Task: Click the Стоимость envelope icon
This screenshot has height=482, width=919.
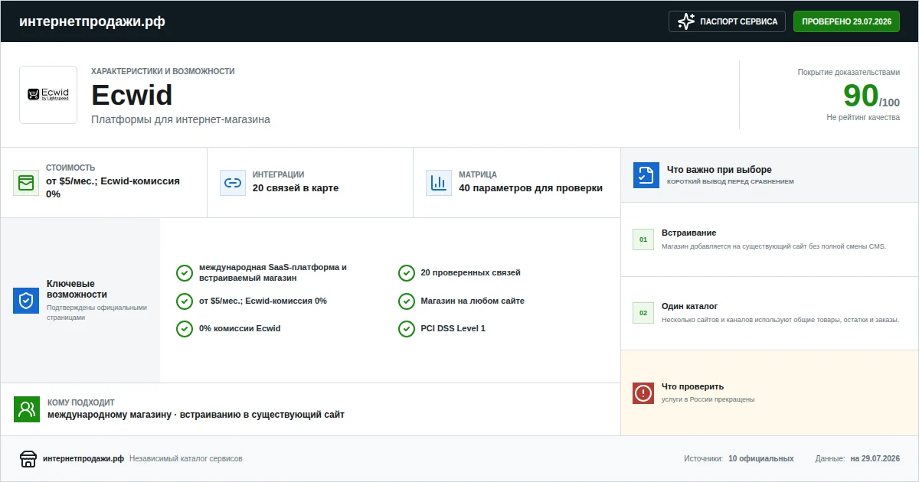Action: (26, 183)
